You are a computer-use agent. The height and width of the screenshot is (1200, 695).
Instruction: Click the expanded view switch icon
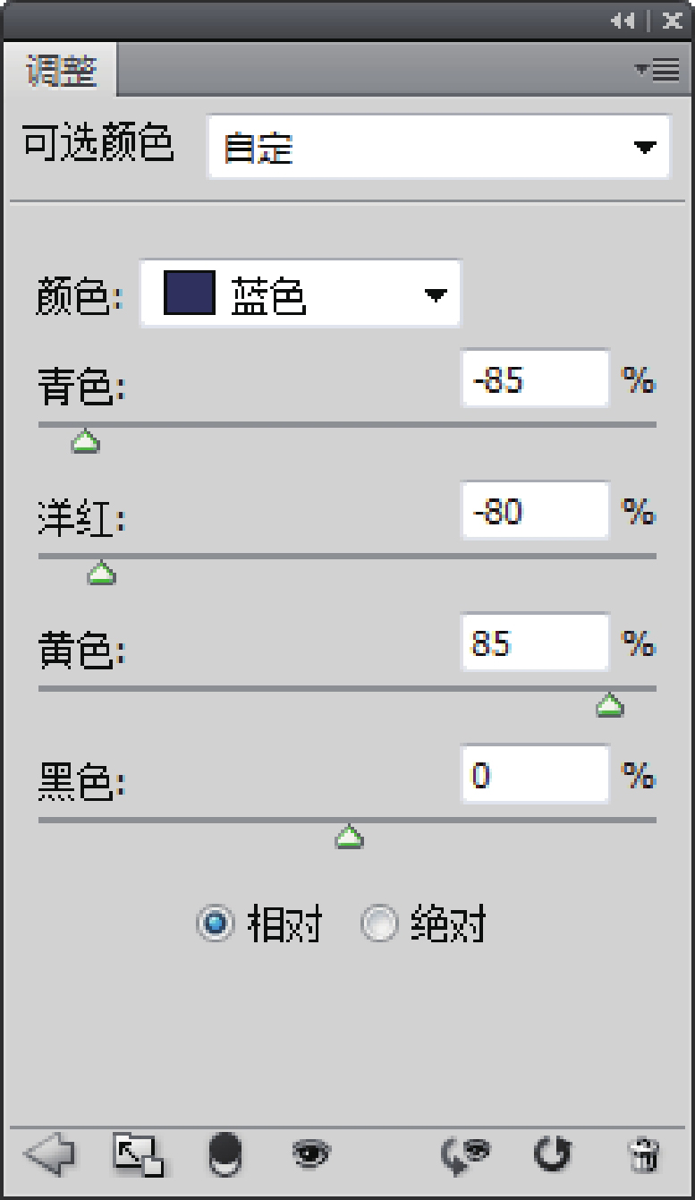coord(138,1154)
